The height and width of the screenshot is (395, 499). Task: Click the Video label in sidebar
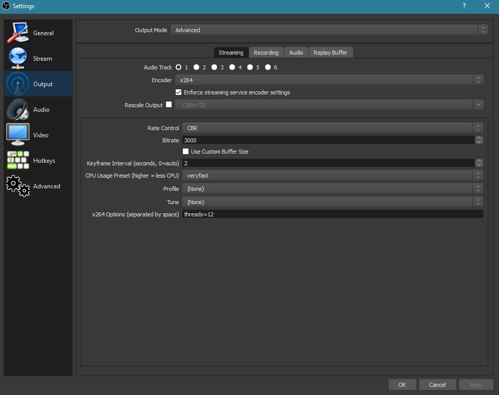41,135
